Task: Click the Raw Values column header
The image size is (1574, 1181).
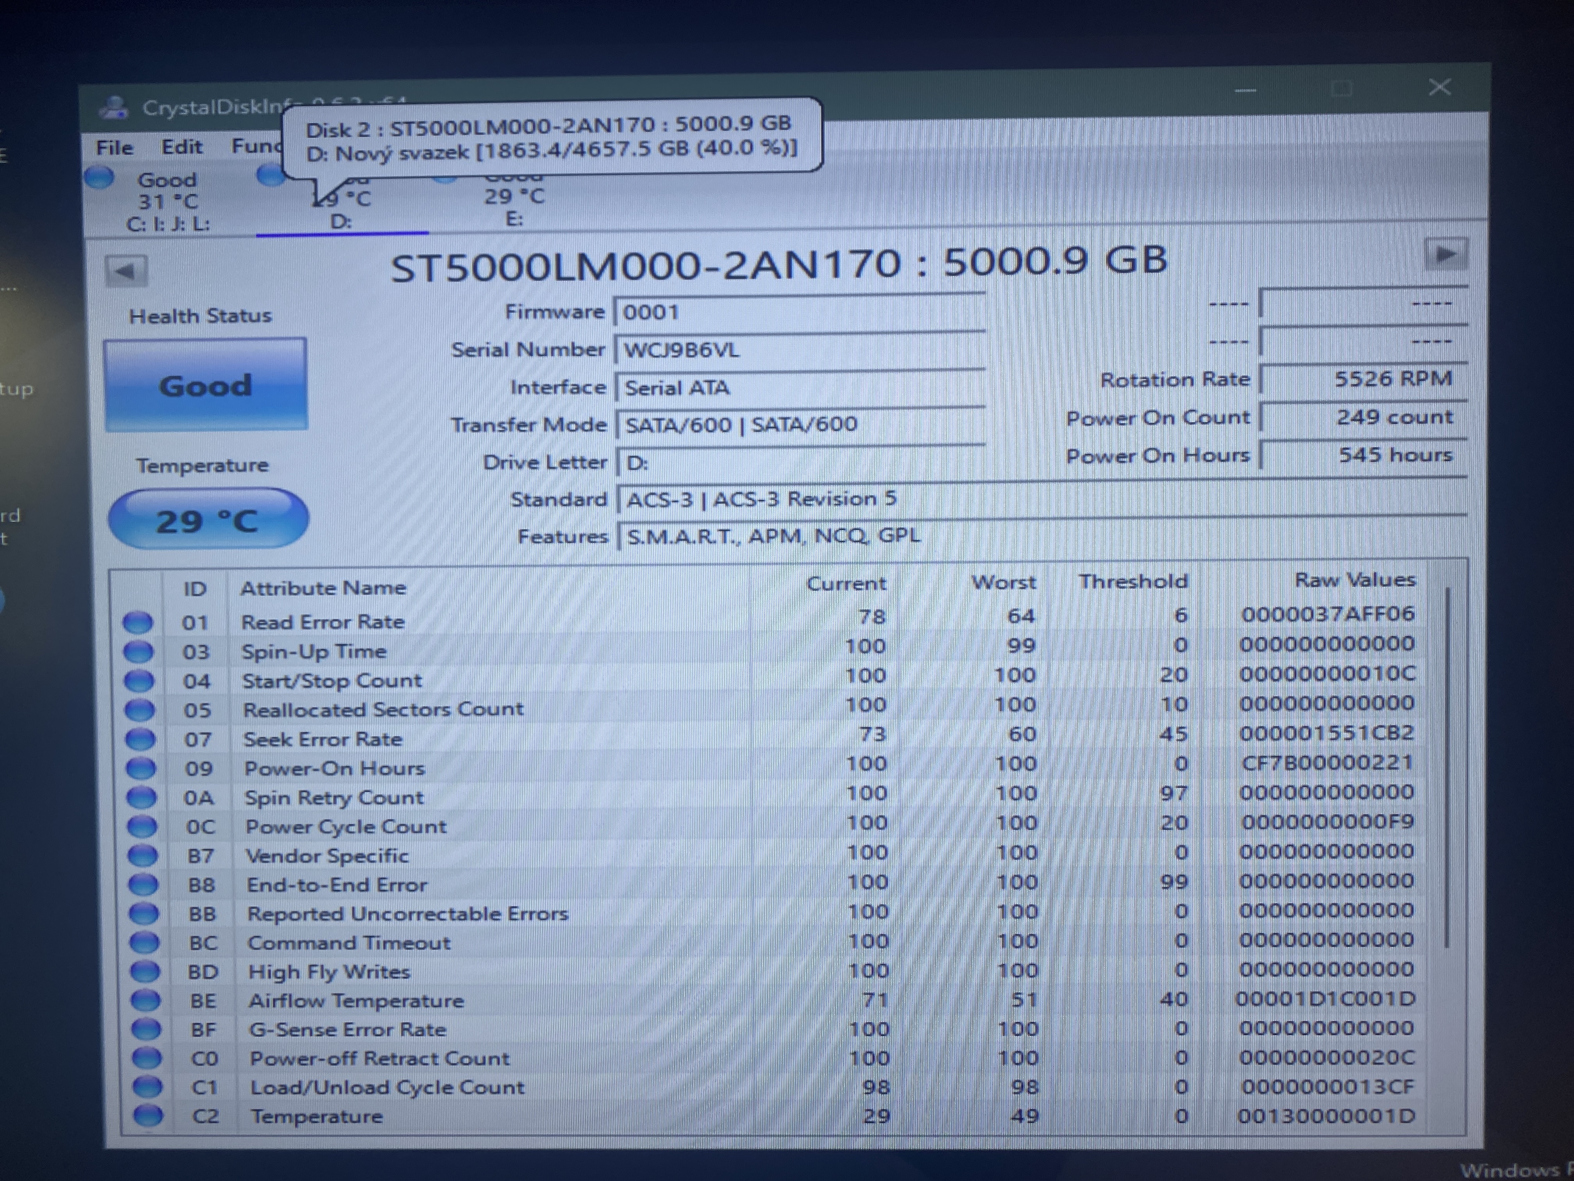Action: coord(1355,580)
